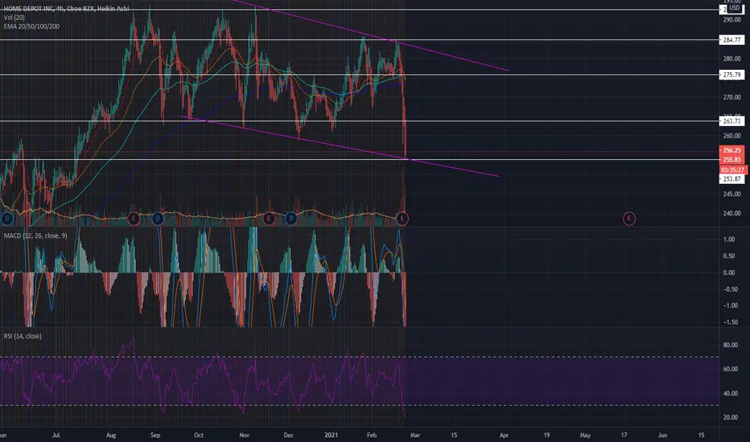
Task: Click the 240.00 price axis tick
Action: 731,214
